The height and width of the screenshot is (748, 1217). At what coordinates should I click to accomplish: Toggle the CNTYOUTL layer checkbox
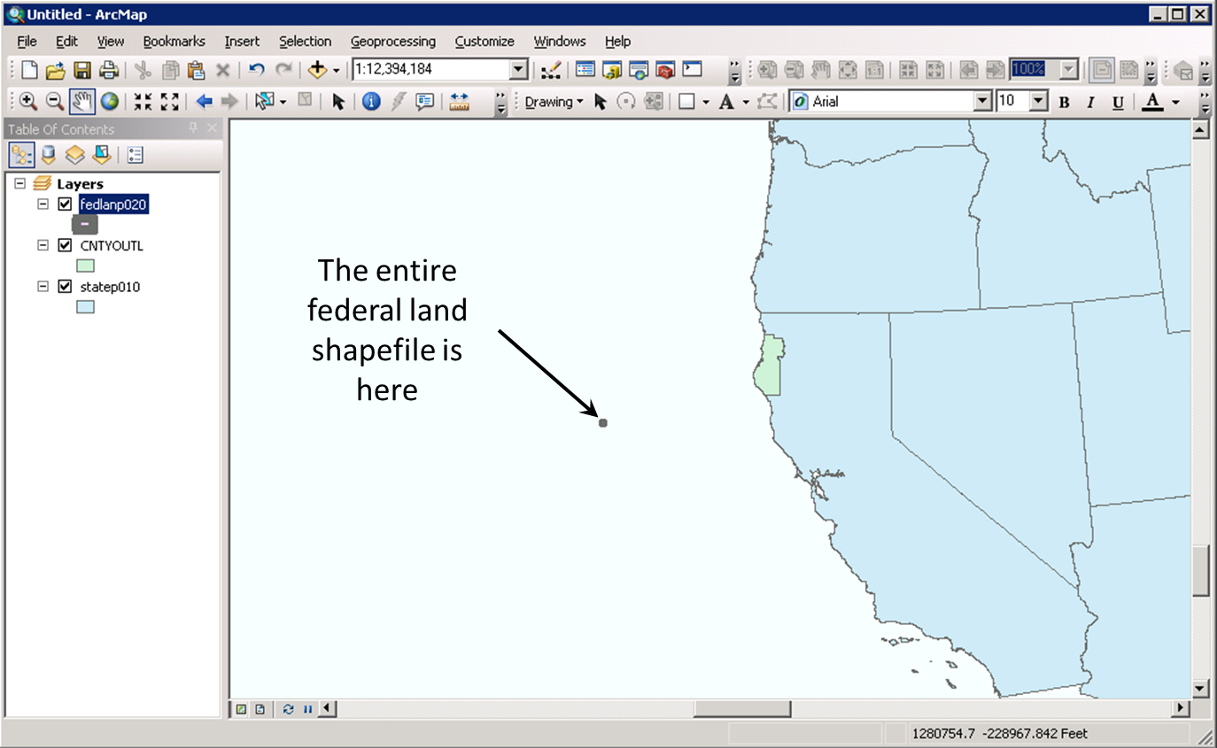click(65, 245)
